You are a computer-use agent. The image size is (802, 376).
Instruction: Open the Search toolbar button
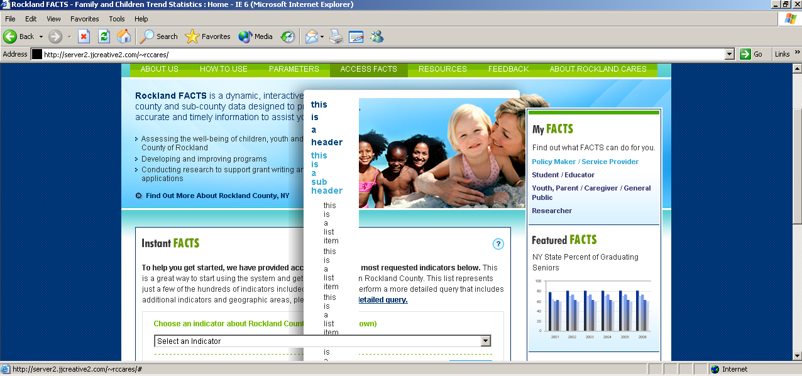(x=159, y=36)
